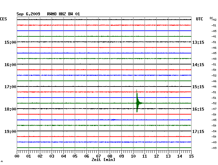Click minute label 01 on the axis
The width and height of the screenshot is (218, 165).
[29, 156]
